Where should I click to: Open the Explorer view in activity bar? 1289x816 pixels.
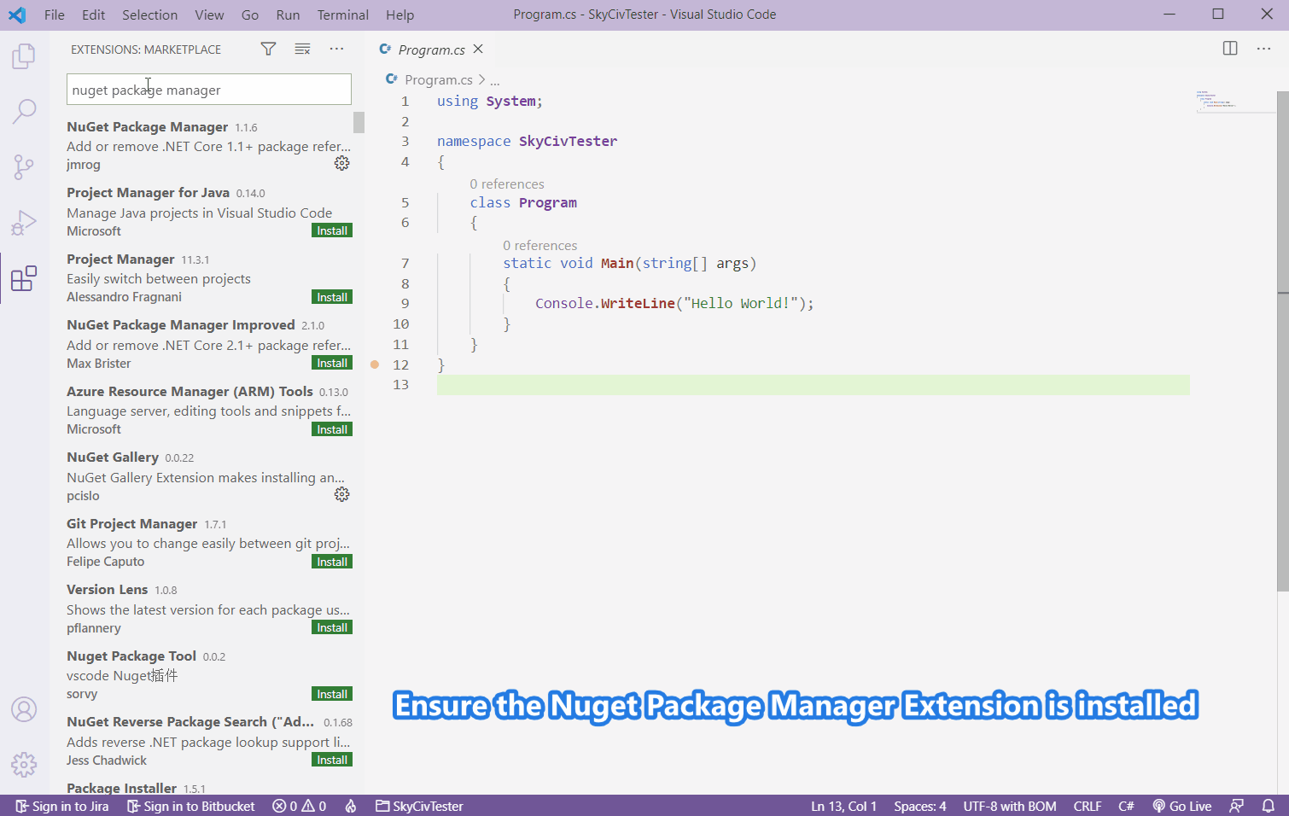[24, 57]
